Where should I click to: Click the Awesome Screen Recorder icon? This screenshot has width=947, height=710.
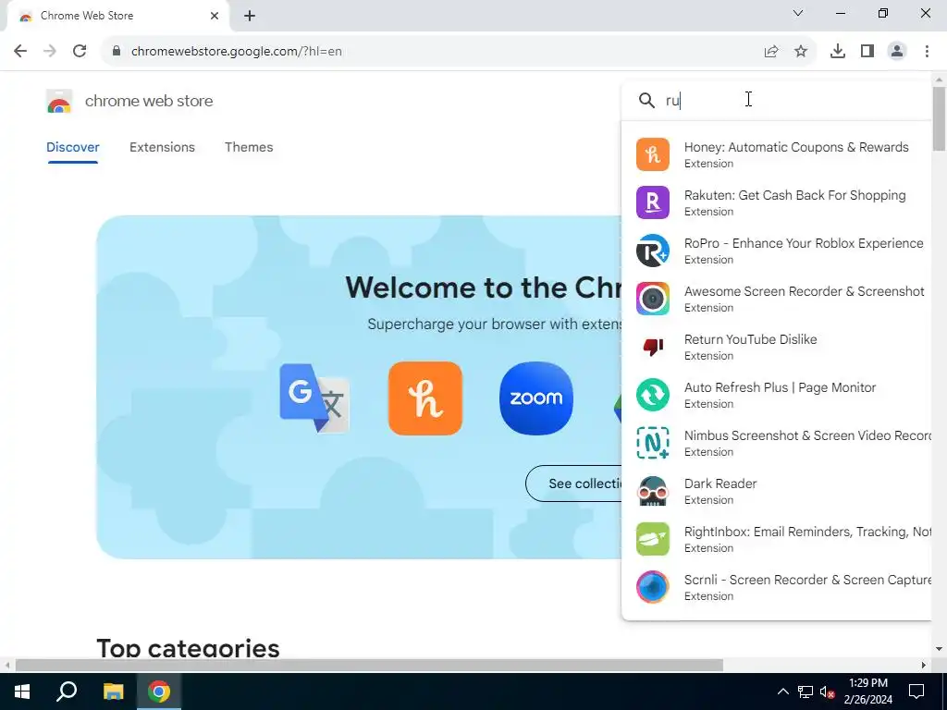click(x=652, y=299)
